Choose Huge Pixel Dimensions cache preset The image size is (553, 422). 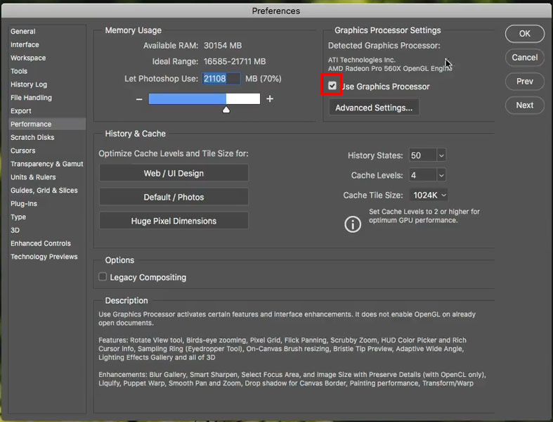174,221
